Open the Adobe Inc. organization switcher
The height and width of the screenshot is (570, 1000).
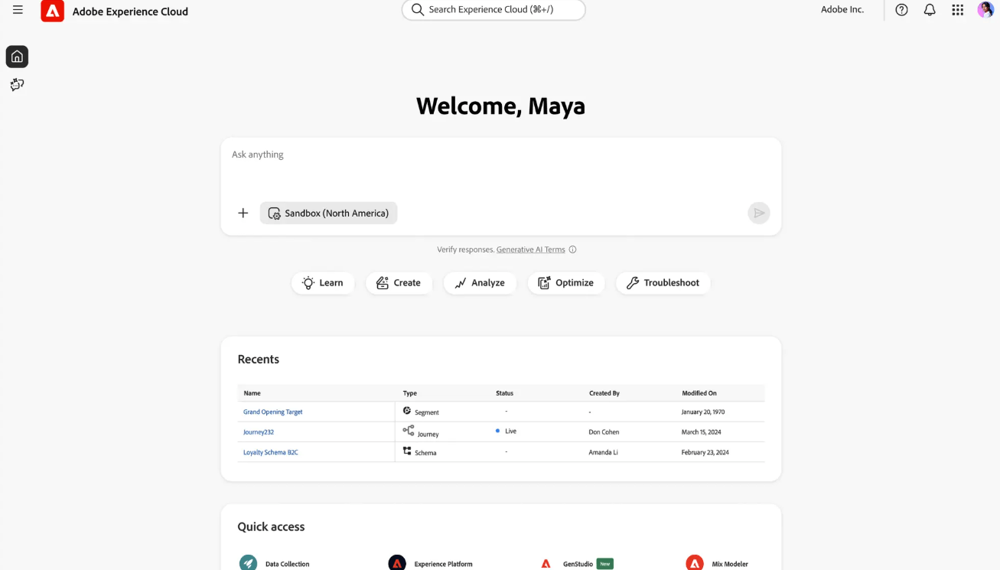pyautogui.click(x=842, y=10)
